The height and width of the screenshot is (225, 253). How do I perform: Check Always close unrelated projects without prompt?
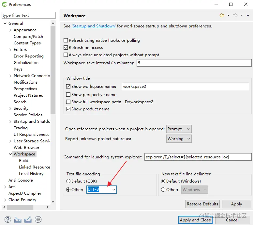pos(66,55)
